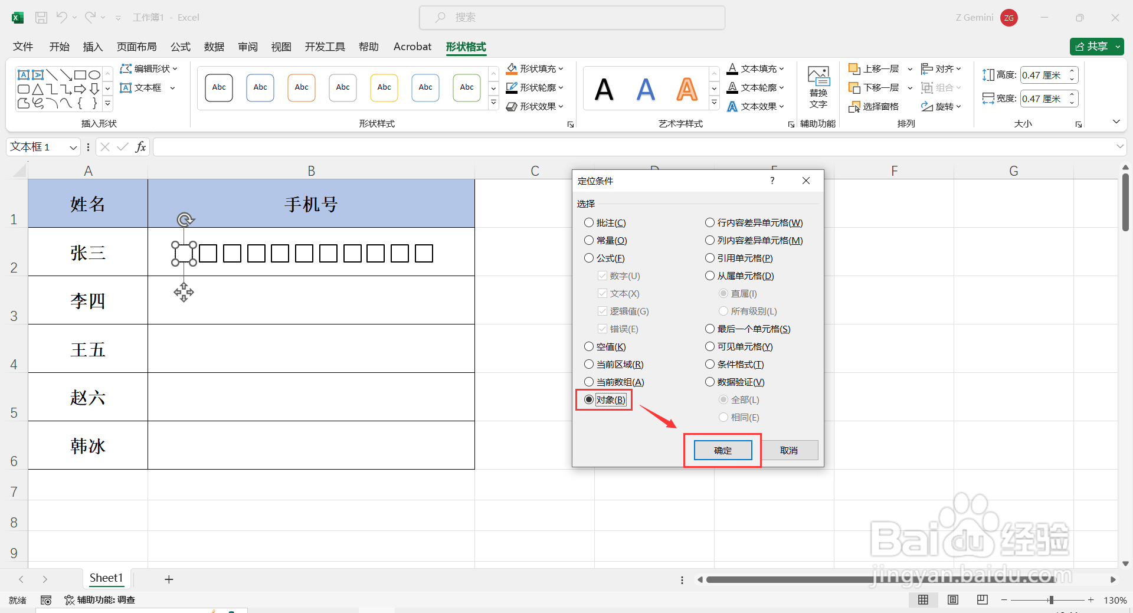
Task: Expand the shape styles gallery dropdown
Action: coord(493,101)
